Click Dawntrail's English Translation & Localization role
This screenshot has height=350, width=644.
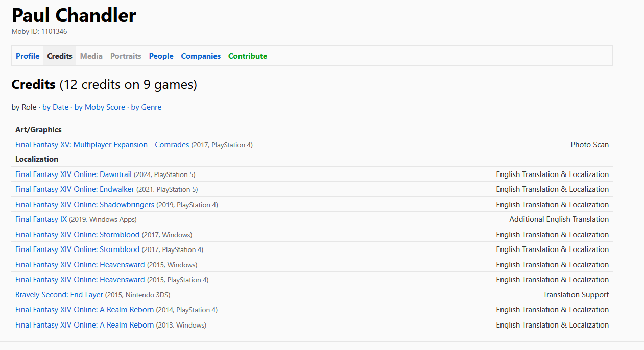(553, 174)
